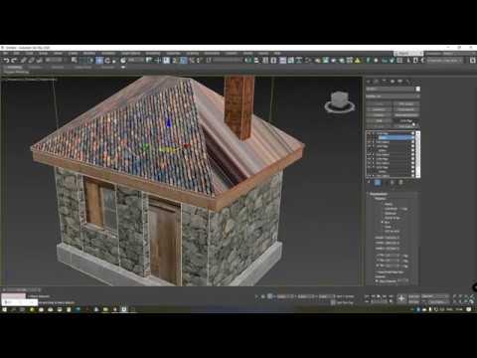The image size is (477, 358).
Task: Toggle the Percent Snap button
Action: click(191, 61)
